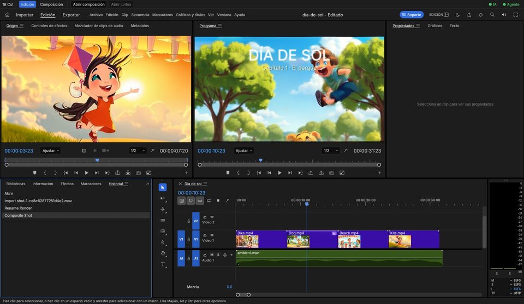Play the Program monitor
This screenshot has height=304, width=524.
[x=279, y=173]
